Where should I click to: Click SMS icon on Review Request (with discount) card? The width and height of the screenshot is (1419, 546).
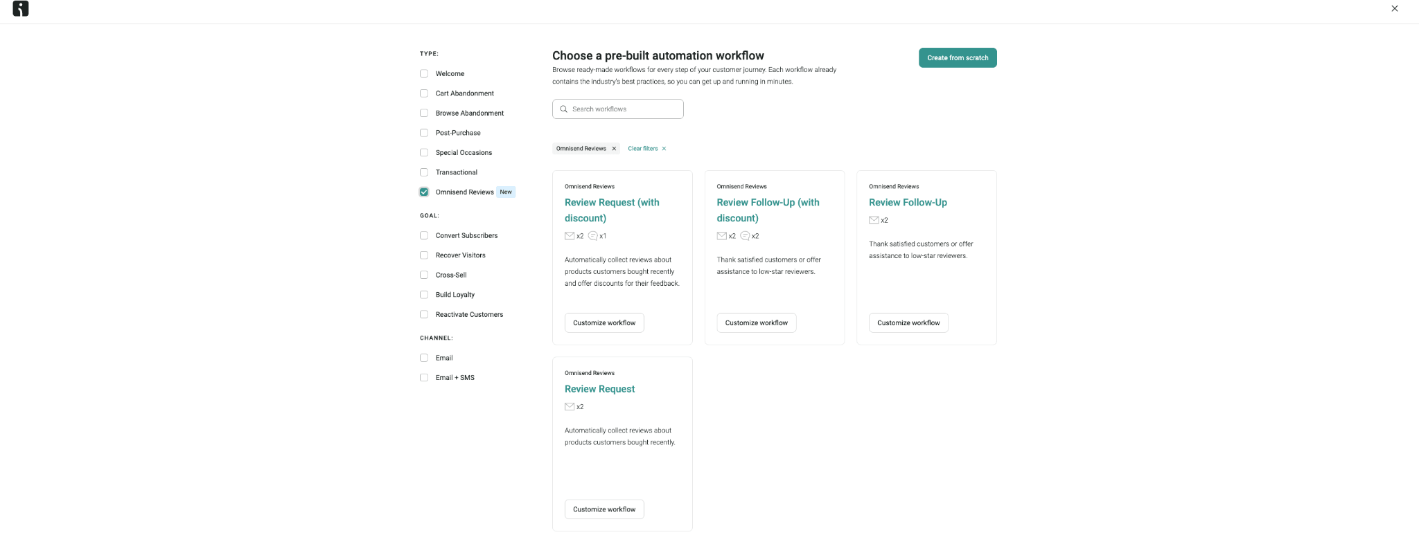[592, 236]
